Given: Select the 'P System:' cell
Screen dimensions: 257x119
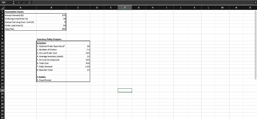Looking at the screenshot, I should (51, 77).
